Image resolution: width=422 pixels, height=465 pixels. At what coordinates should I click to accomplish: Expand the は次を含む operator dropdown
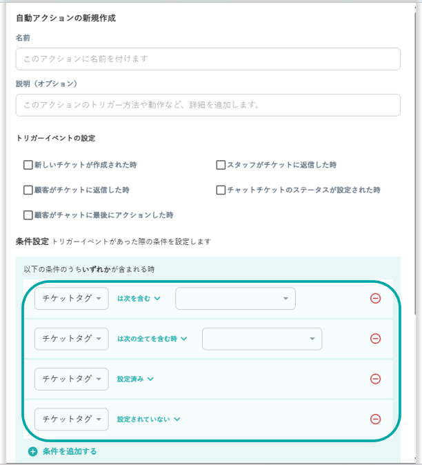[139, 299]
